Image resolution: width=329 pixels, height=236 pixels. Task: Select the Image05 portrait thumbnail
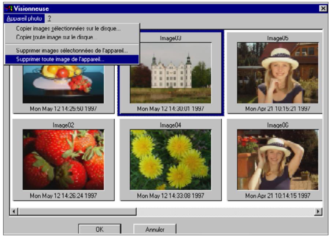coord(278,73)
